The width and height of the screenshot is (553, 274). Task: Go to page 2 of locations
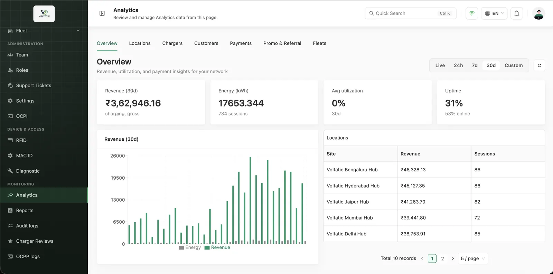442,258
